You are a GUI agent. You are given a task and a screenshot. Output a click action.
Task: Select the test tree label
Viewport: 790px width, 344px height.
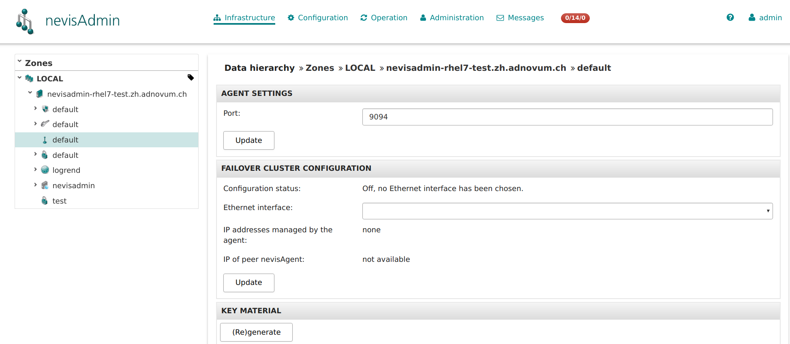click(x=60, y=201)
